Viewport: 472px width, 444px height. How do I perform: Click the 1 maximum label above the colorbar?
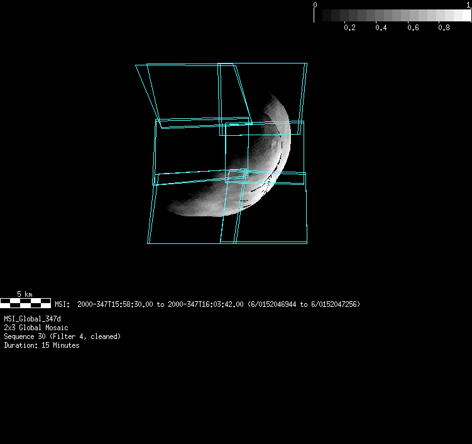coord(469,4)
